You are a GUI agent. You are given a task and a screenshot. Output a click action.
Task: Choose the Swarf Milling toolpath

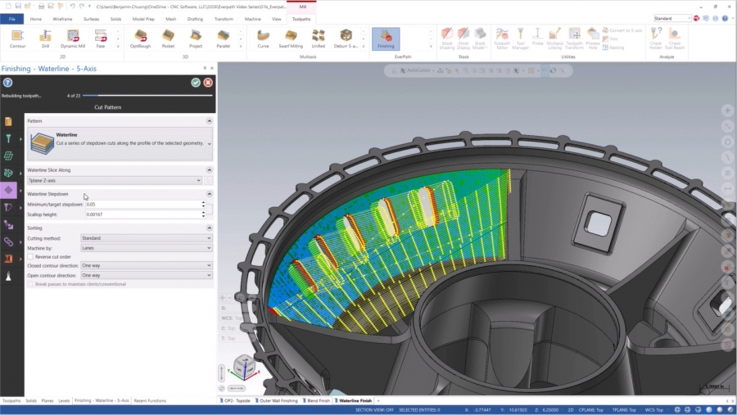coord(291,38)
